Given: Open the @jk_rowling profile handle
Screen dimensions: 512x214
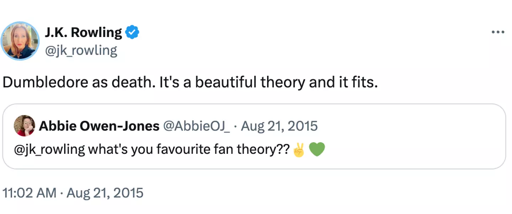Looking at the screenshot, I should click(x=82, y=50).
